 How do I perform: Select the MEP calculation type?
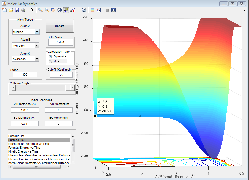[51, 61]
